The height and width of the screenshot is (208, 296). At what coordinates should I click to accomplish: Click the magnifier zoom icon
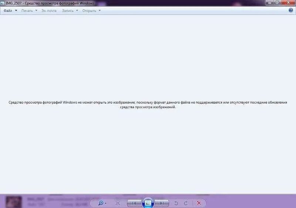[x=101, y=203]
